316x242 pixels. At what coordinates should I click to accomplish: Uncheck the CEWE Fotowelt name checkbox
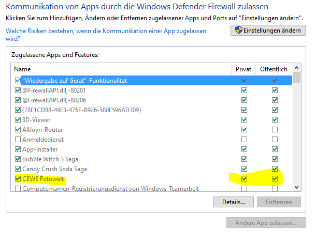click(18, 178)
